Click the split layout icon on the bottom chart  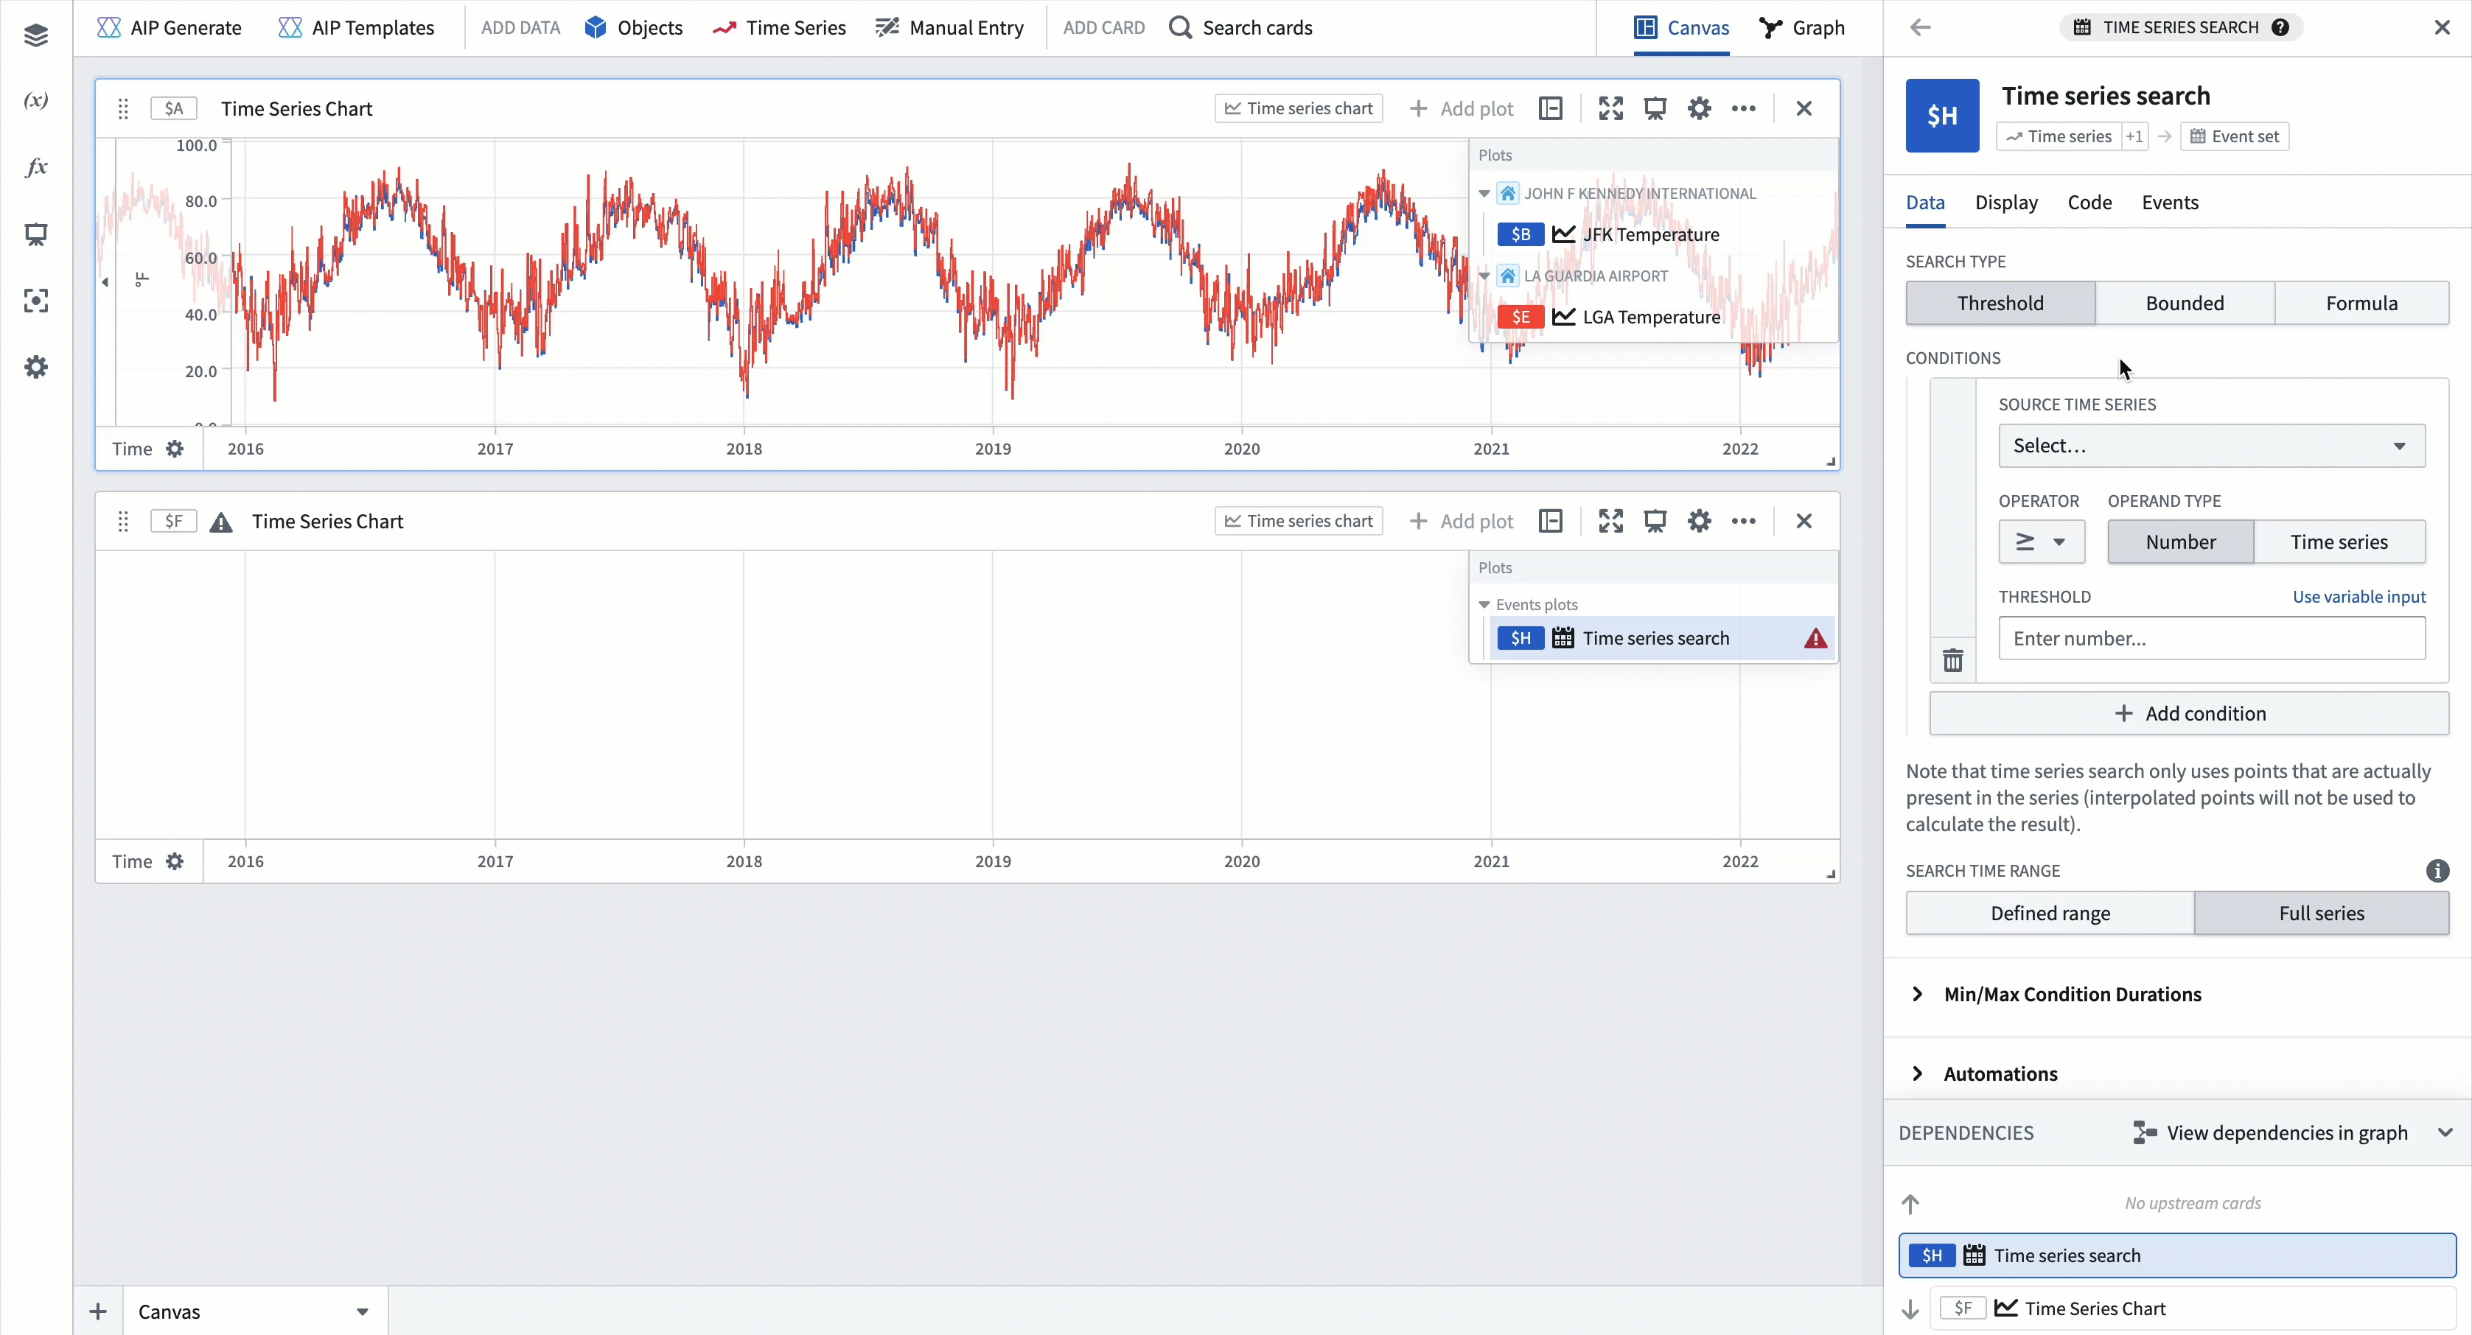pyautogui.click(x=1551, y=521)
